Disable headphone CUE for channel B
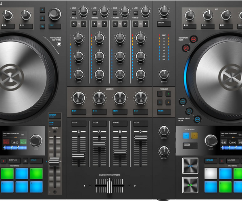The height and width of the screenshot is (201, 242). (120, 123)
